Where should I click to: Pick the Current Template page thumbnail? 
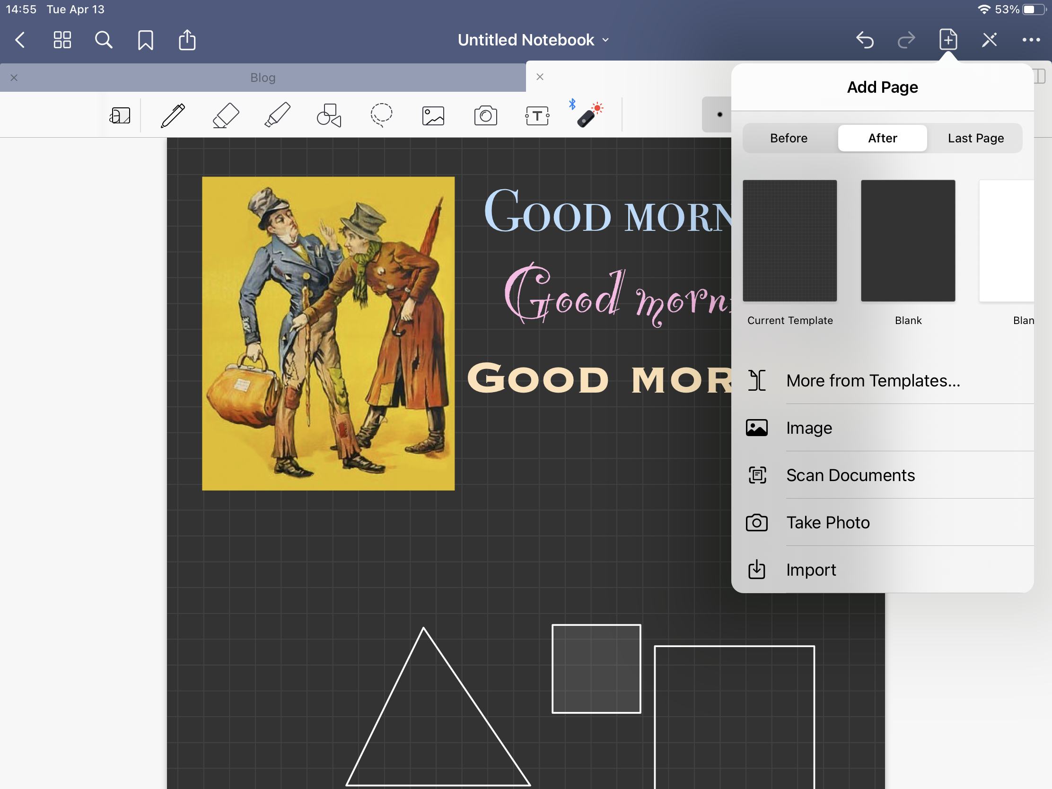[x=789, y=241]
